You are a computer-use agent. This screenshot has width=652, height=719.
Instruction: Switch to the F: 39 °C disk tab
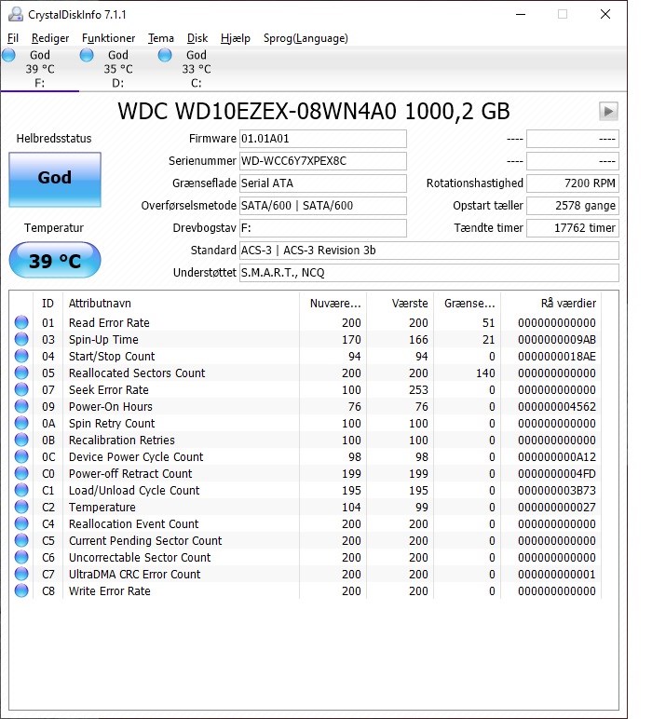40,69
